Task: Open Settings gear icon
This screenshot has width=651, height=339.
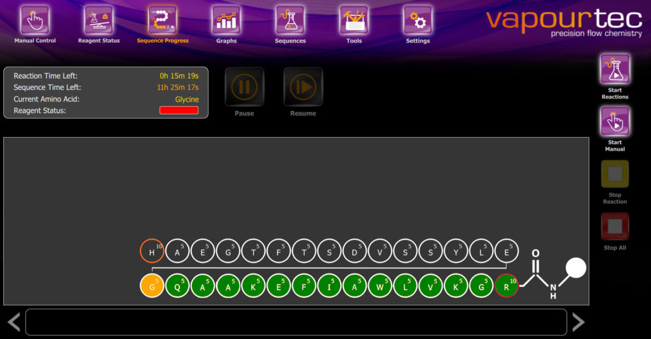Action: tap(418, 20)
